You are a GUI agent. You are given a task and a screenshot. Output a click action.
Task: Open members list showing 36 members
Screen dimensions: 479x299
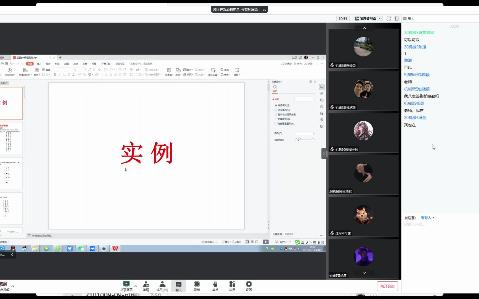click(162, 286)
